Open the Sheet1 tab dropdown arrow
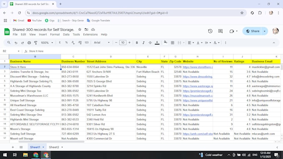Image resolution: width=283 pixels, height=159 pixels. (43, 147)
